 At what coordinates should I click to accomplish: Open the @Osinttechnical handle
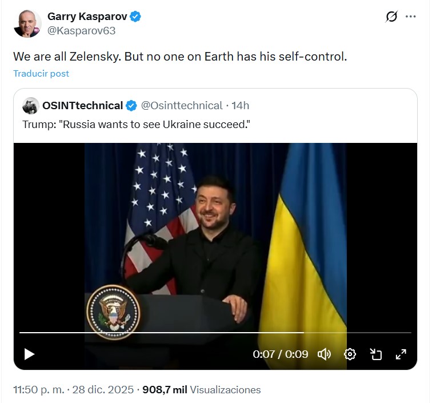point(182,106)
